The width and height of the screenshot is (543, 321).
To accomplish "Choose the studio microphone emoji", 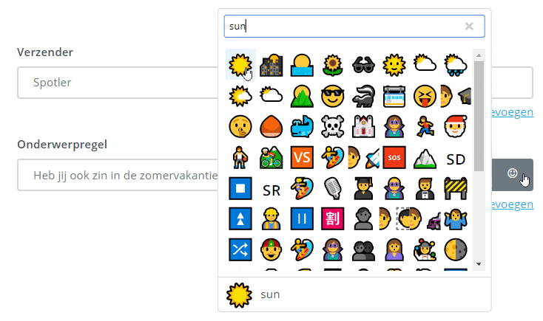I will click(333, 188).
